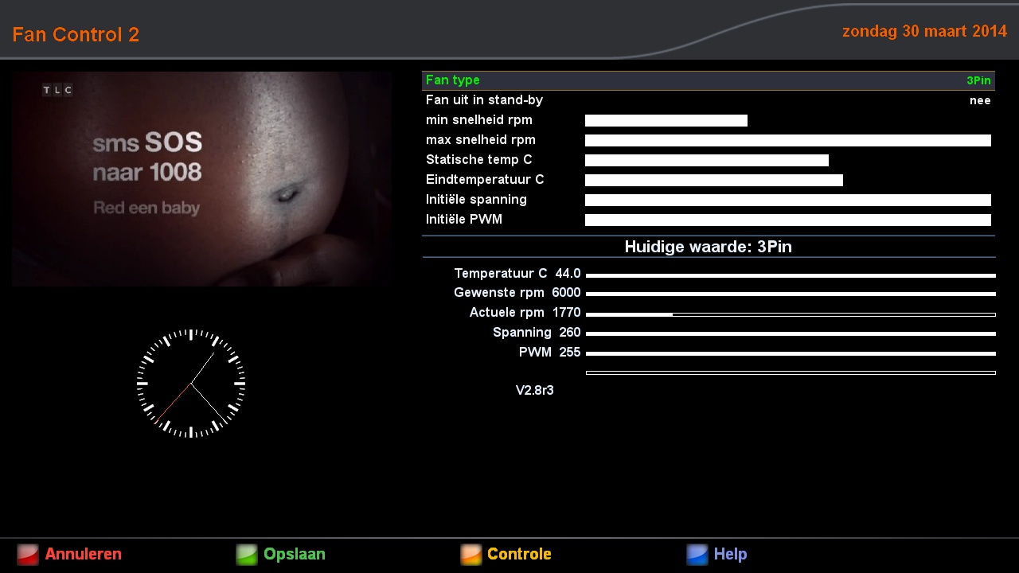Adjust the Statische temp C slider
Screen dimensions: 1019x573
[707, 161]
